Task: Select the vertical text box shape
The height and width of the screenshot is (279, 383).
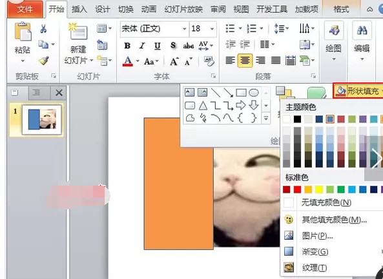Action: point(202,92)
